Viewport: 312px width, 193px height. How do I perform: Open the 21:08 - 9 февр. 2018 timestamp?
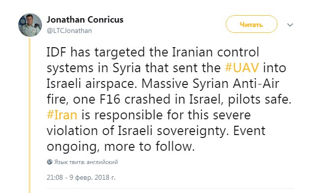tap(81, 177)
